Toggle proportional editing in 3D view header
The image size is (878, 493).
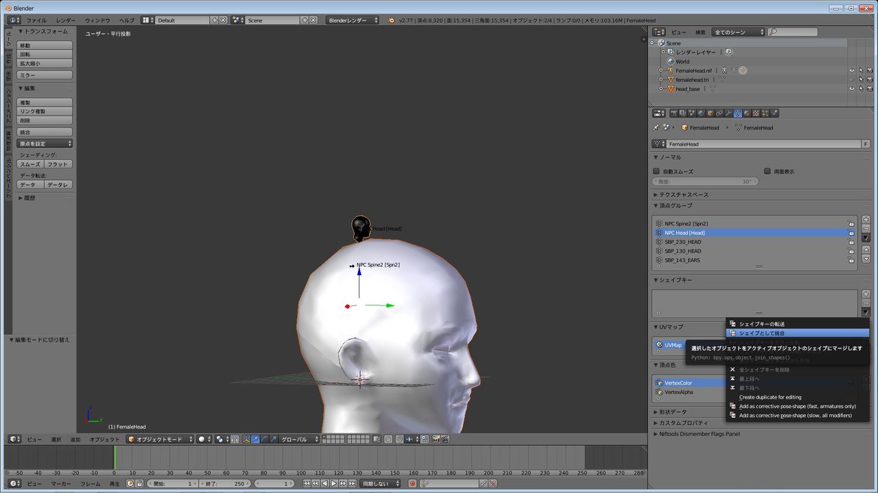388,439
